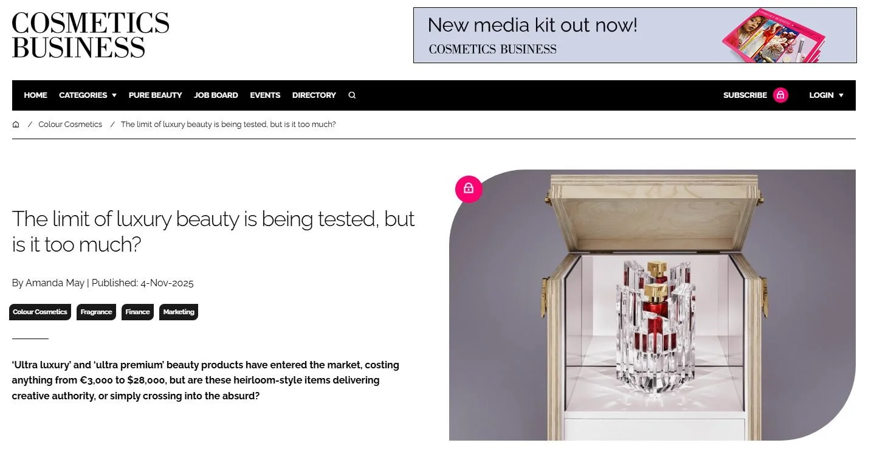The height and width of the screenshot is (454, 874).
Task: Choose the Finance tag
Action: [x=137, y=312]
